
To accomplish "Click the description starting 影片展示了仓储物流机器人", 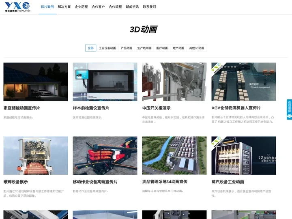I will [x=243, y=119].
